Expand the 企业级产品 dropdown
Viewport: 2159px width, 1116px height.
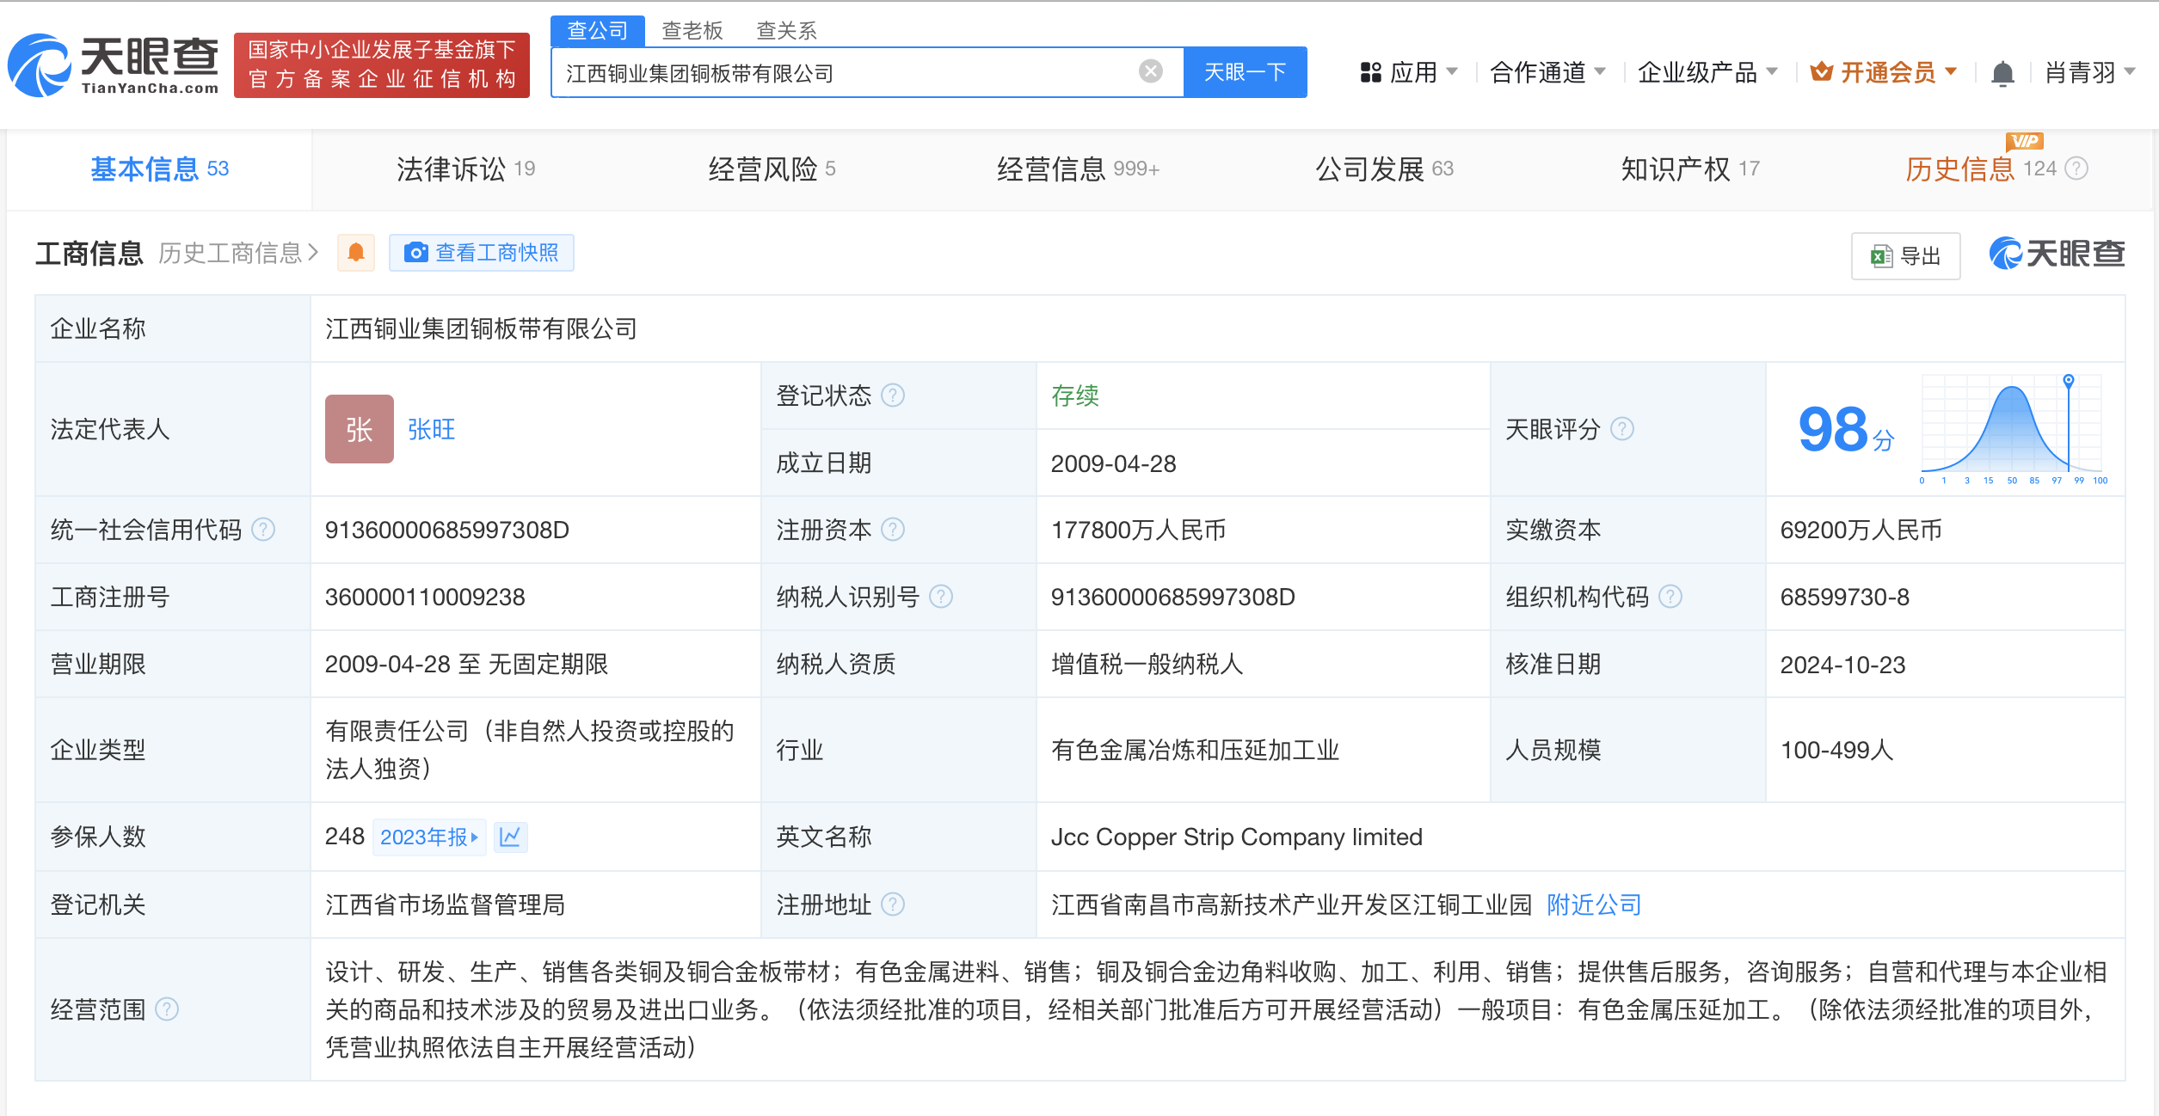click(x=1707, y=72)
